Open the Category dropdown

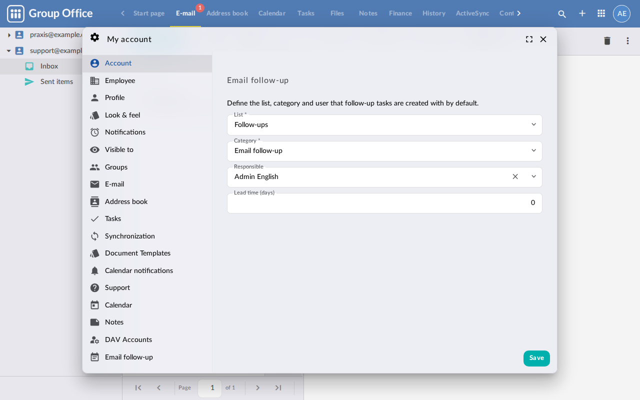point(533,150)
